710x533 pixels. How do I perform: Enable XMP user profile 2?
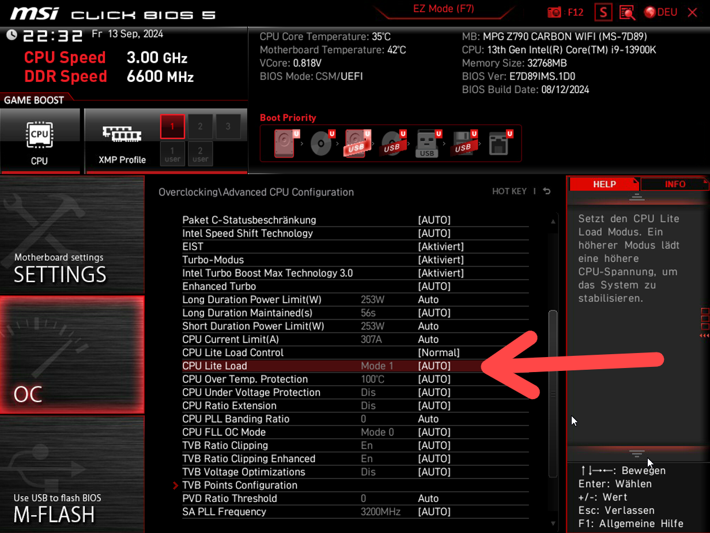[x=200, y=154]
